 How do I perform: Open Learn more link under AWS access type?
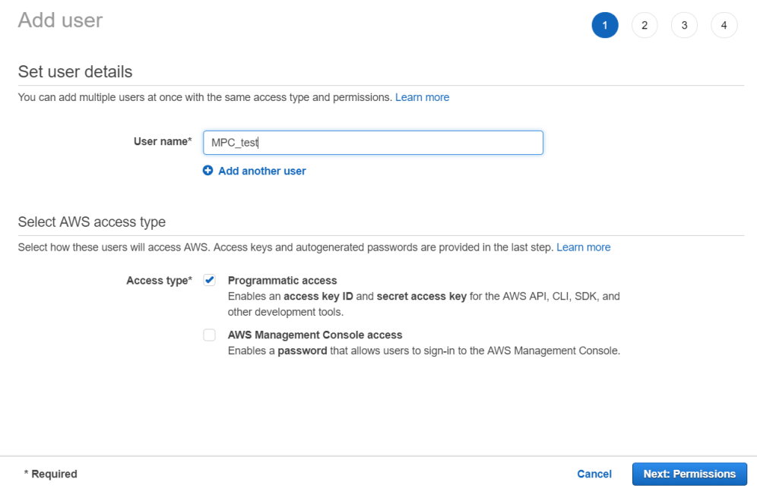coord(583,247)
